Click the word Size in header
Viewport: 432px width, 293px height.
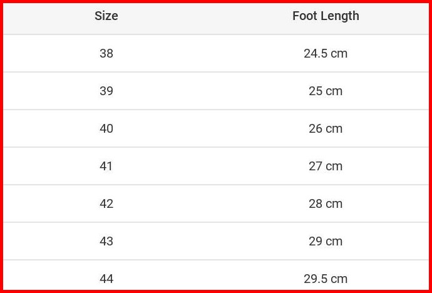[106, 16]
